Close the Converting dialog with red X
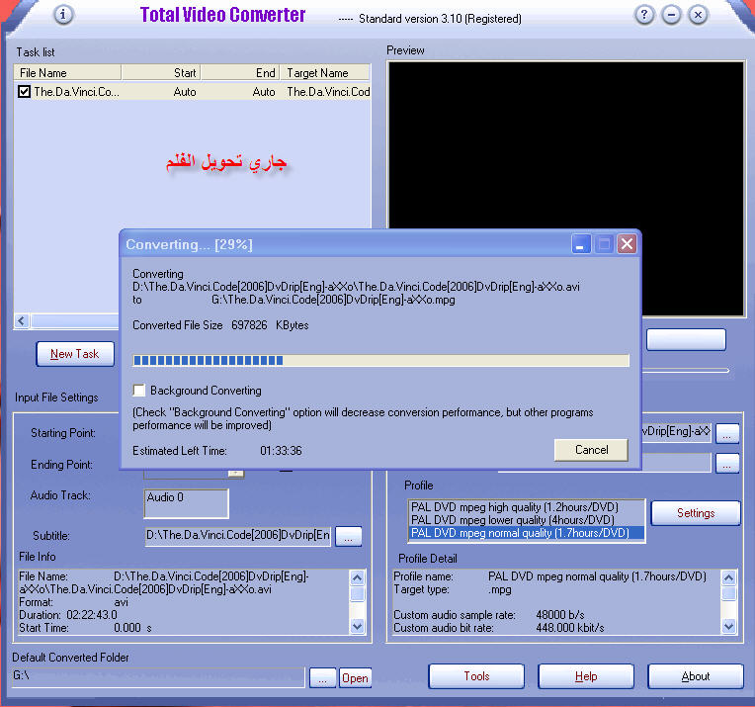755x707 pixels. pos(627,244)
